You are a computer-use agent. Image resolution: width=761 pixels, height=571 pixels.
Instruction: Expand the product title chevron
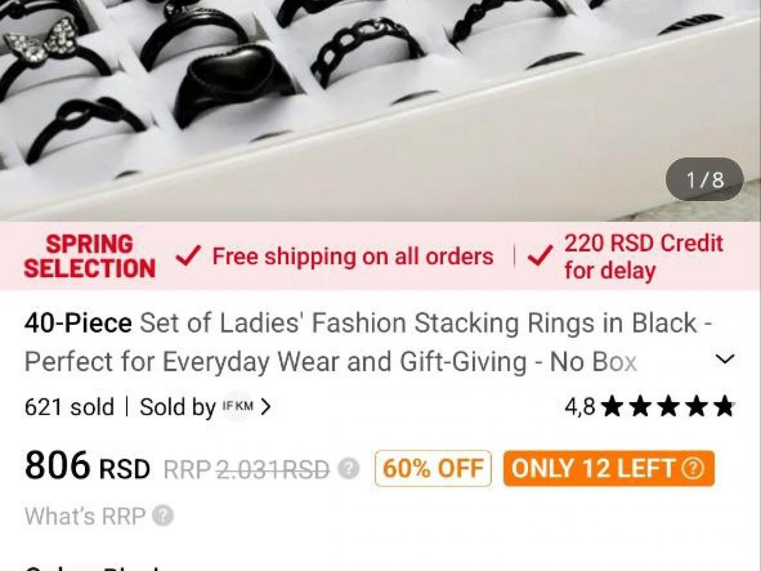coord(725,359)
